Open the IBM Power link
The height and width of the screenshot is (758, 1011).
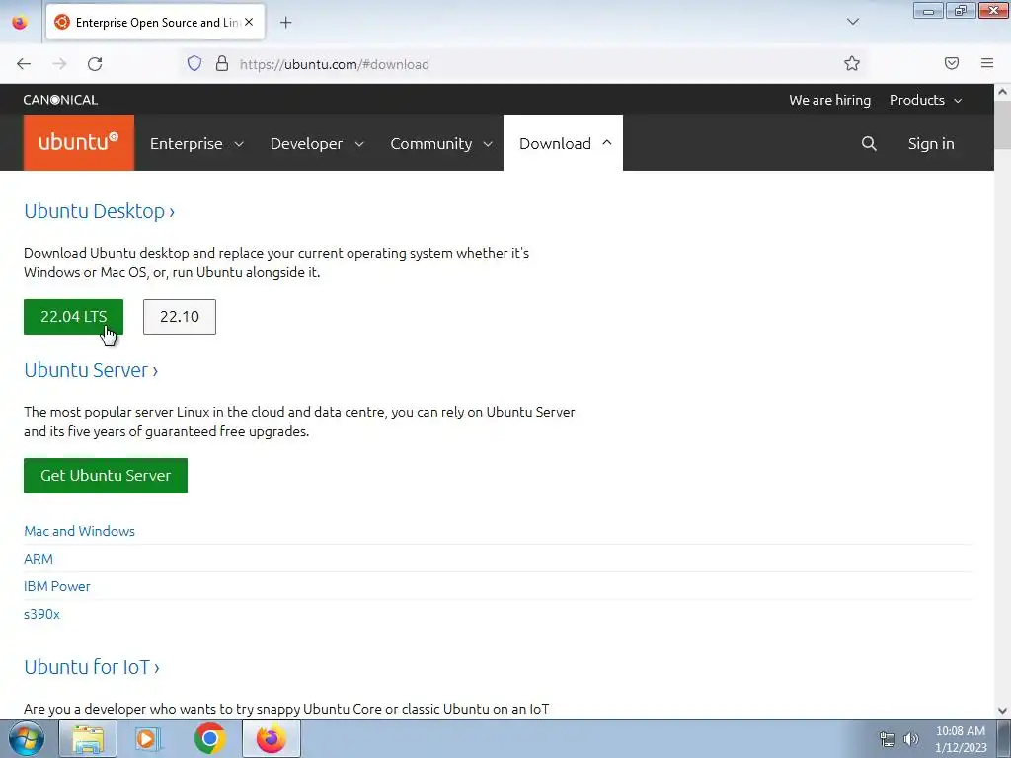pos(56,586)
